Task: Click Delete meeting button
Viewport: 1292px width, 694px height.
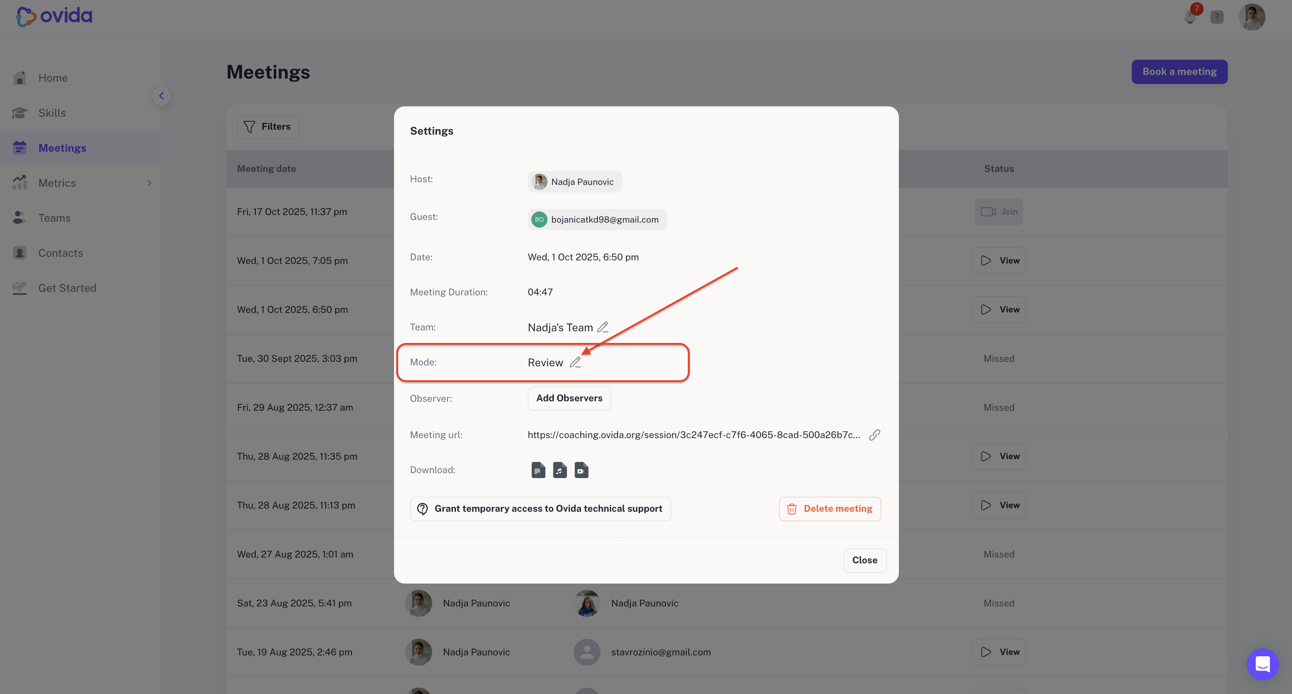Action: coord(830,509)
